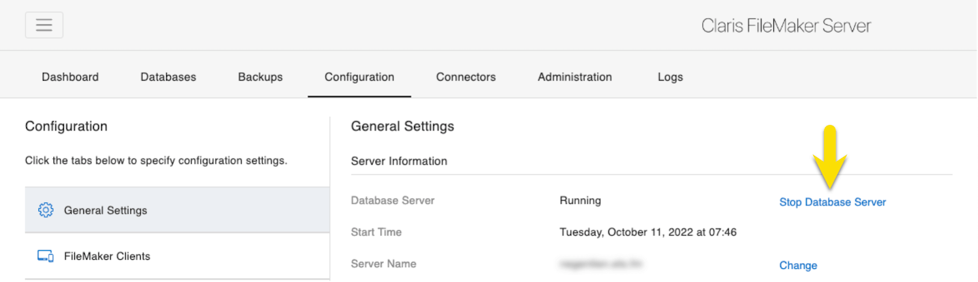The height and width of the screenshot is (282, 978).
Task: Select the Configuration tab
Action: (359, 77)
